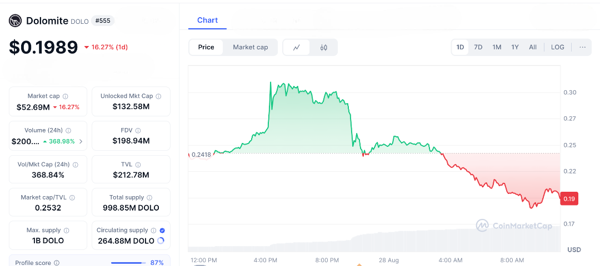
Task: Toggle chart to Market cap view
Action: coord(250,47)
